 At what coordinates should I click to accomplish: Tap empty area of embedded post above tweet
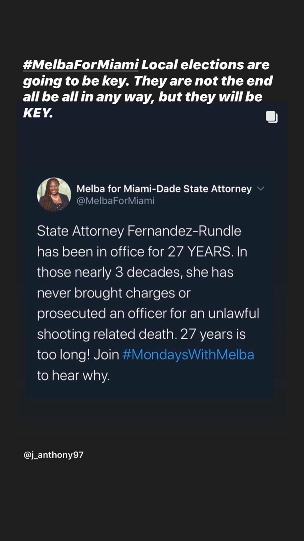[x=152, y=144]
